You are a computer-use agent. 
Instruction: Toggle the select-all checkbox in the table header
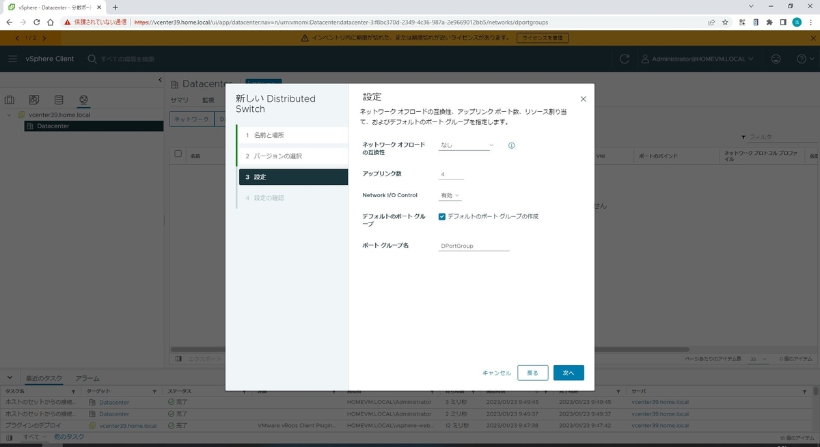178,154
